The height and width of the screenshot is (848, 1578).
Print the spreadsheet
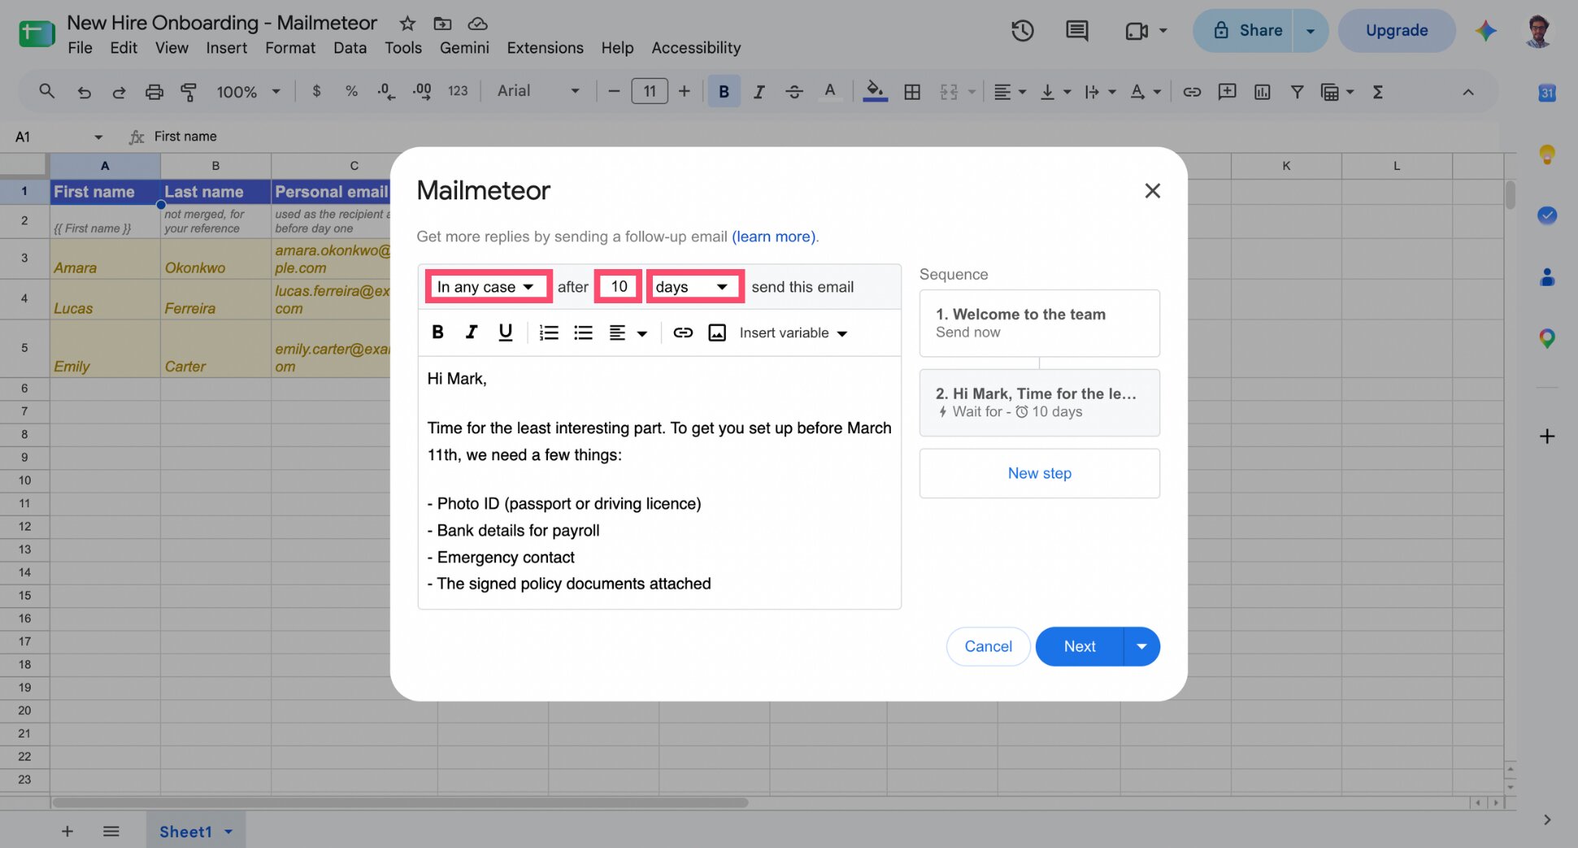[154, 92]
